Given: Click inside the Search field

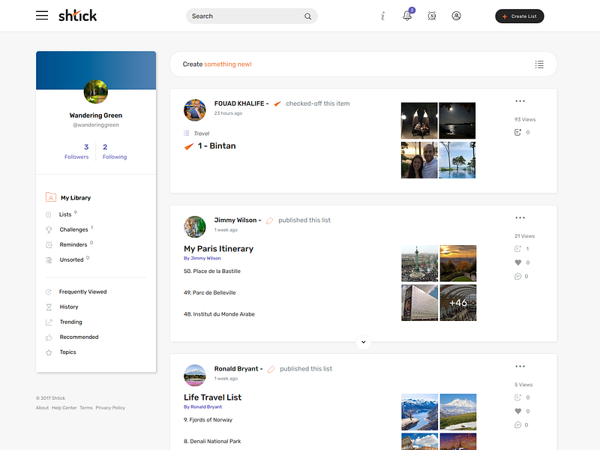Looking at the screenshot, I should pyautogui.click(x=251, y=16).
